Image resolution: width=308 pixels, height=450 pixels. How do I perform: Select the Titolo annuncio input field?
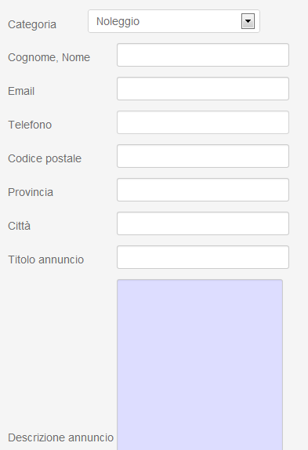tap(203, 257)
